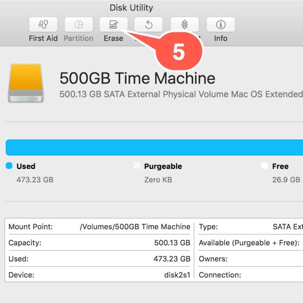Click the "Capacity:" row label
The width and height of the screenshot is (303, 303).
pos(25,243)
